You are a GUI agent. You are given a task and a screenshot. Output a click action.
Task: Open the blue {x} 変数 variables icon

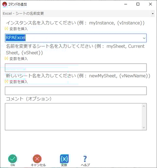click(x=64, y=159)
